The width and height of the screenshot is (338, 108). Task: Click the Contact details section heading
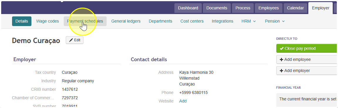149,59
